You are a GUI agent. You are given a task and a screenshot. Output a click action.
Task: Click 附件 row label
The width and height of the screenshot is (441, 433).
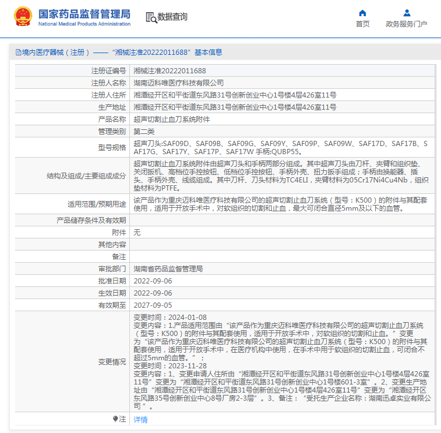click(x=119, y=233)
